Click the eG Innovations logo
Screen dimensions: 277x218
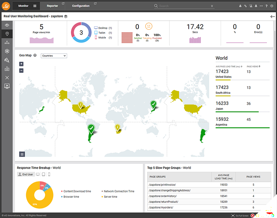pyautogui.click(x=6, y=6)
